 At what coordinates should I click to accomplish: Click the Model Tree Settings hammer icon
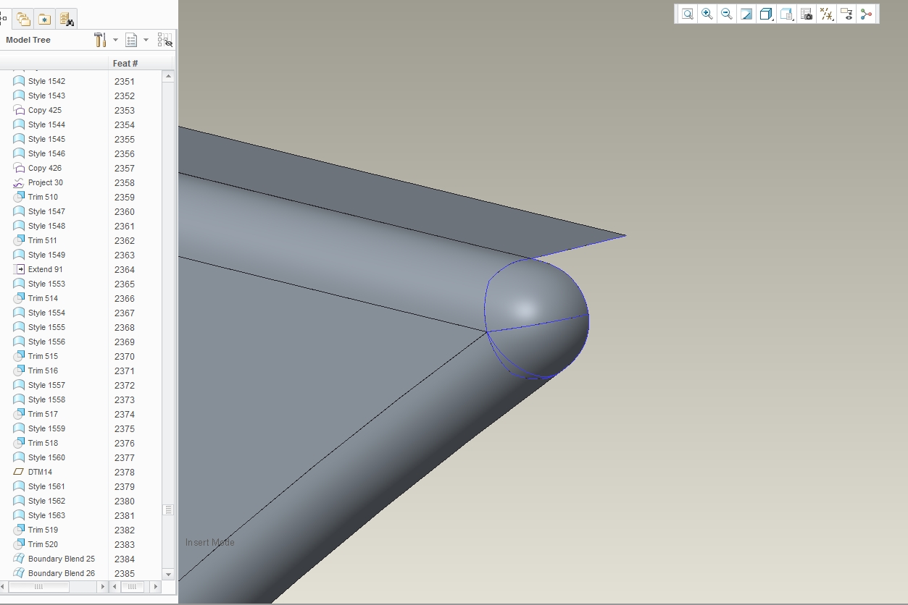(100, 40)
